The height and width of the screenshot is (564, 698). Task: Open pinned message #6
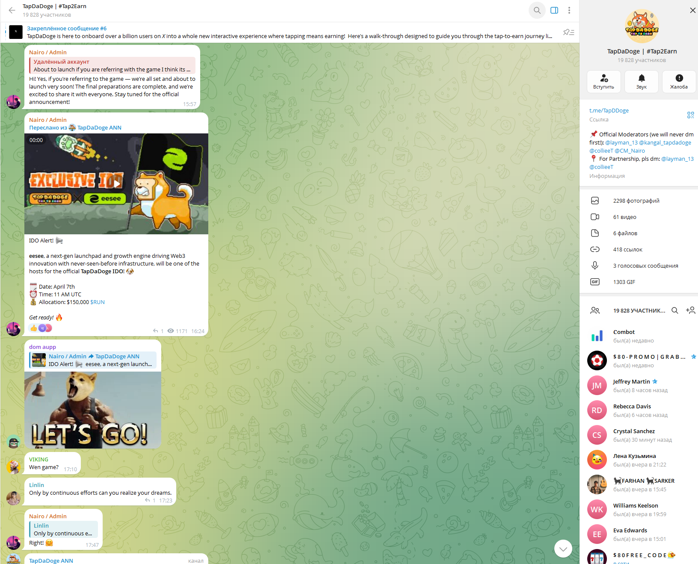282,32
